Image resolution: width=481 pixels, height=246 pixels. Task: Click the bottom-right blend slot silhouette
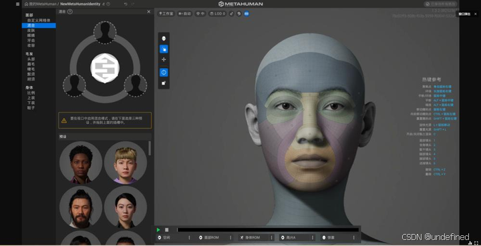136,85
